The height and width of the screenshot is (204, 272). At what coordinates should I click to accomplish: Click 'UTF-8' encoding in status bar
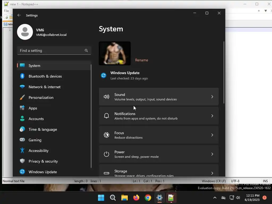(x=235, y=181)
